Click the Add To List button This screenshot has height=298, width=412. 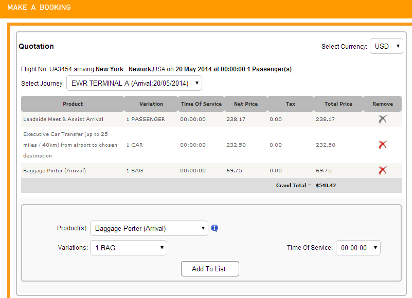210,269
